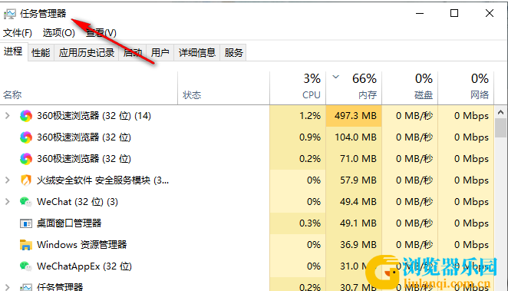The height and width of the screenshot is (291, 508).
Task: Click the 360极速浏览器 (14) group icon
Action: click(x=26, y=116)
